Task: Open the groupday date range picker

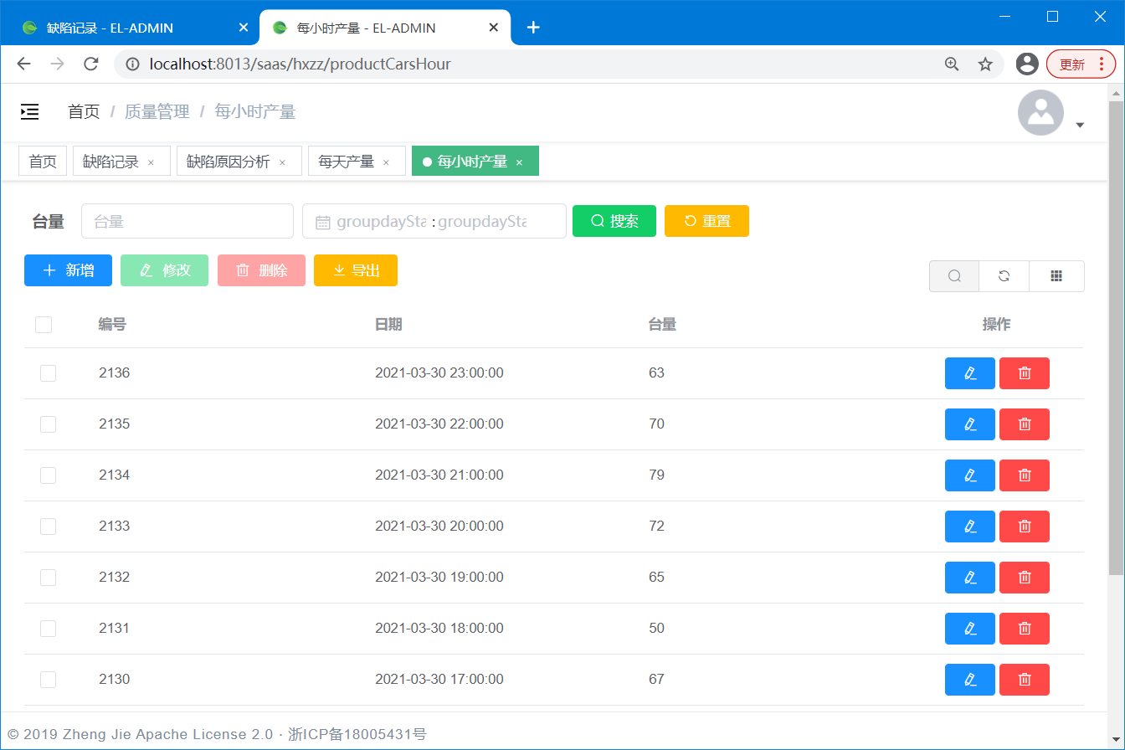Action: [x=434, y=222]
